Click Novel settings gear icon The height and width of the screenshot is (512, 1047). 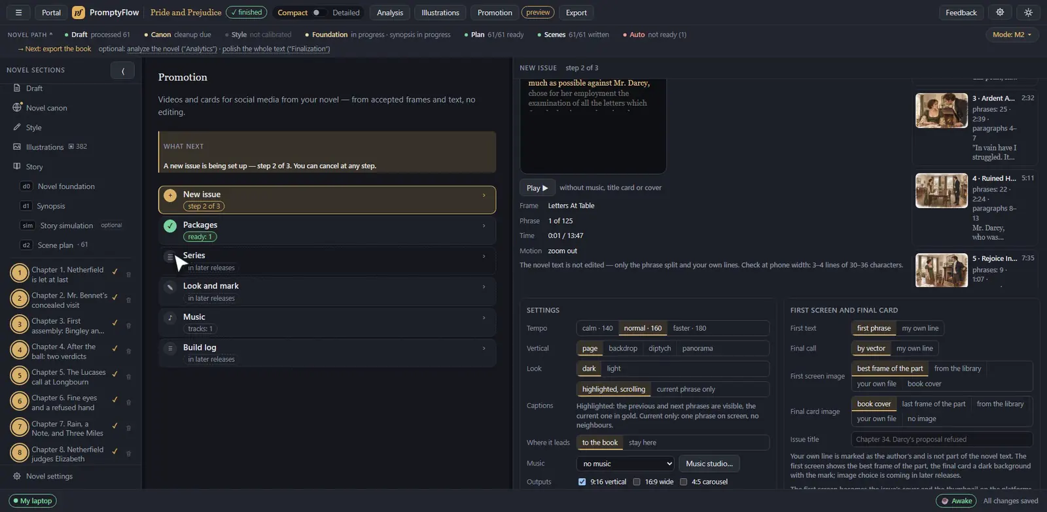point(17,476)
